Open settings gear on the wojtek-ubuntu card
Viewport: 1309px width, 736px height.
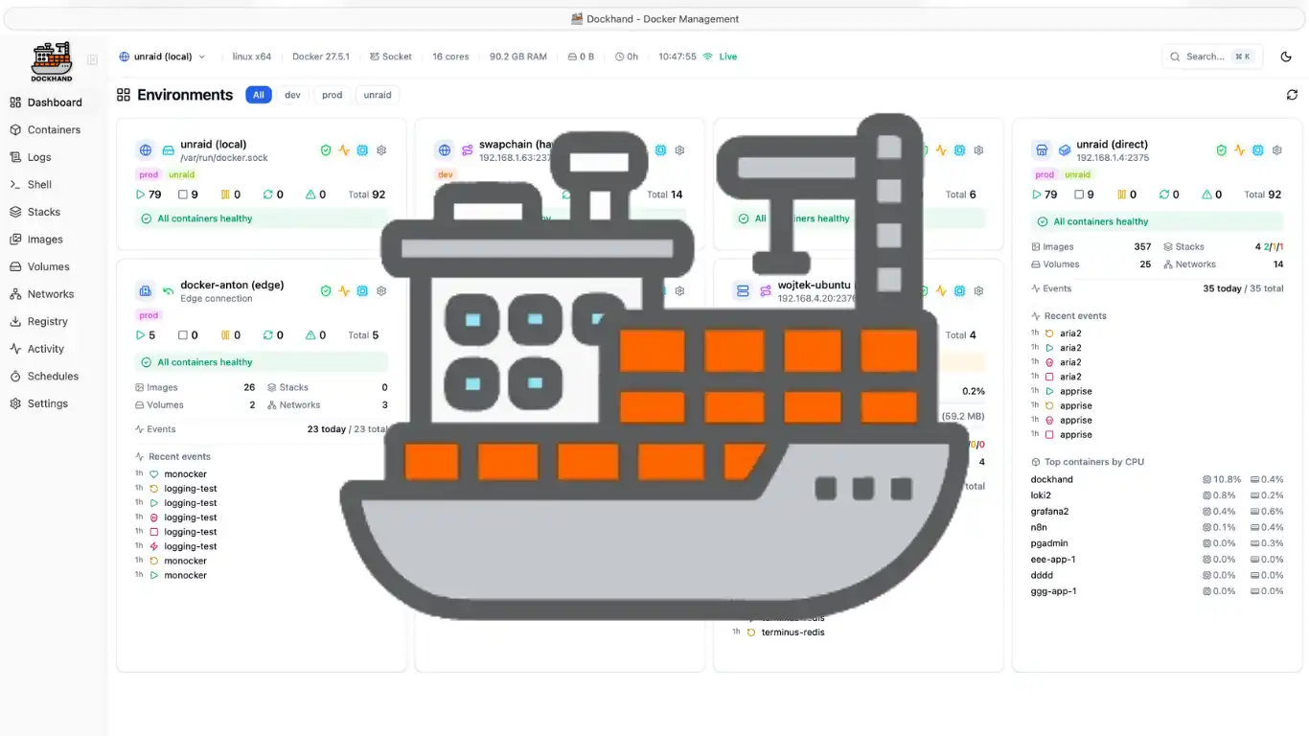tap(978, 291)
